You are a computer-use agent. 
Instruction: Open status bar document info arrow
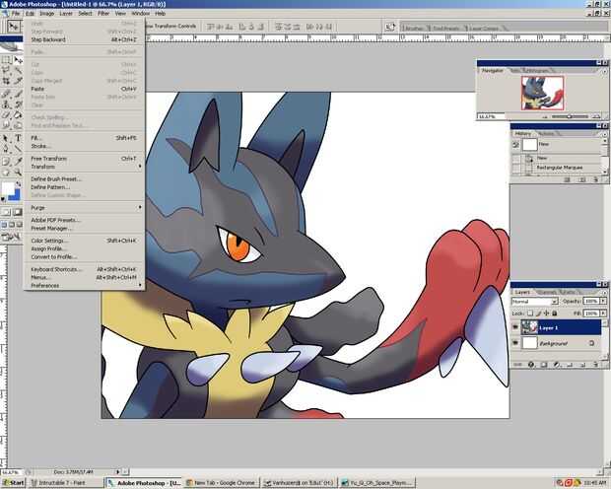pos(117,472)
